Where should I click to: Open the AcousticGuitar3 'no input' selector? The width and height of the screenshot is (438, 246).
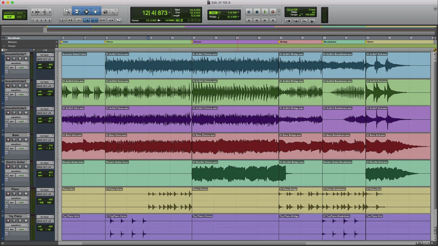pos(45,109)
